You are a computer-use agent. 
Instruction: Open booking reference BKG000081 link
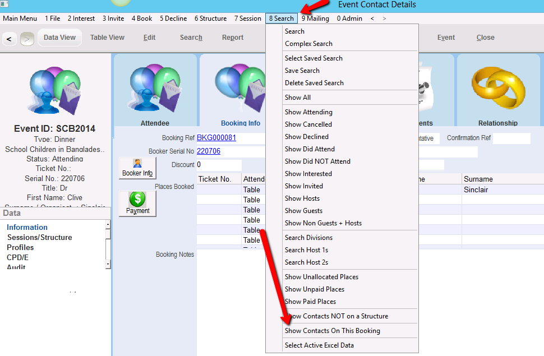(x=216, y=138)
